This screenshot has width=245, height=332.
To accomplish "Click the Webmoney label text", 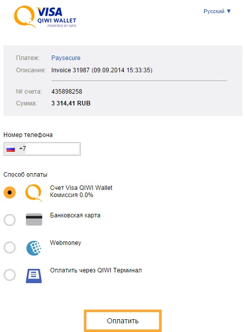I will click(x=66, y=243).
